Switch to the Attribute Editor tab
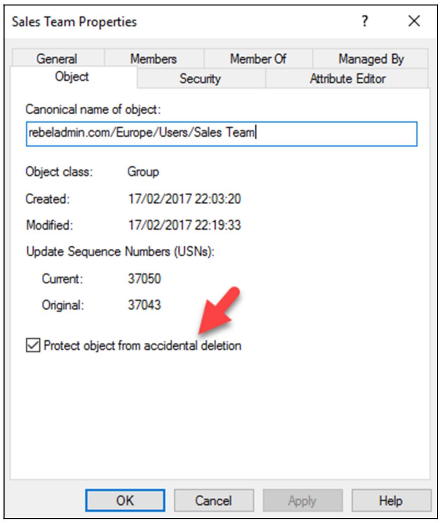 point(347,79)
